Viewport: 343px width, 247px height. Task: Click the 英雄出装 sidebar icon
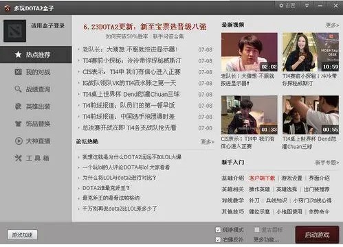tap(18, 106)
